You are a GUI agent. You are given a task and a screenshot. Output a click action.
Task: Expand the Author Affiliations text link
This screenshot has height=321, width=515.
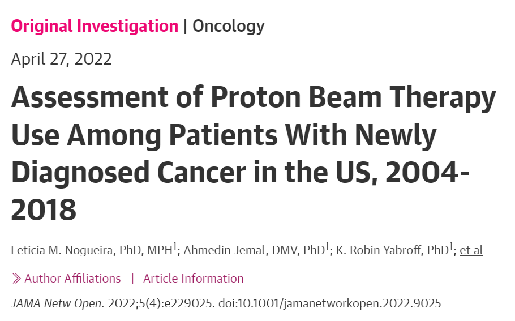pos(72,279)
